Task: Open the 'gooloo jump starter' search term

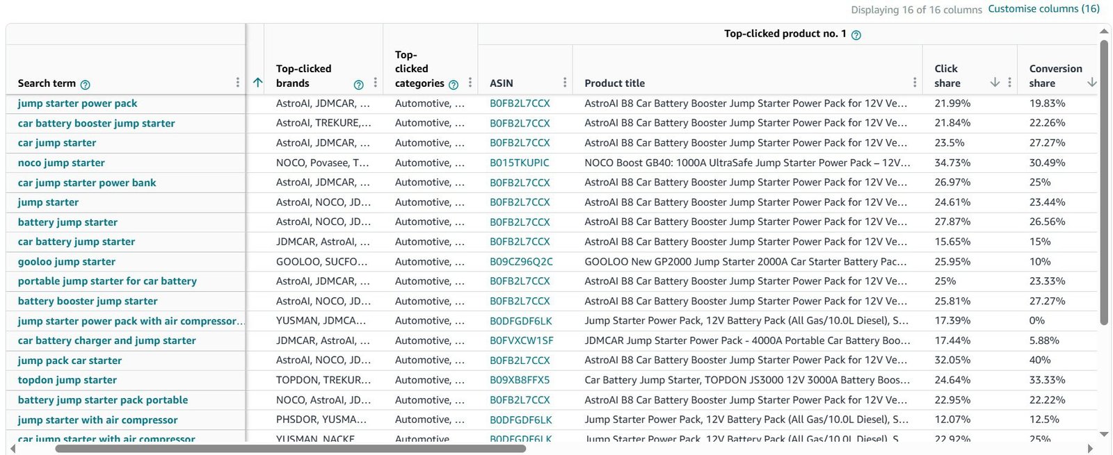Action: (66, 262)
